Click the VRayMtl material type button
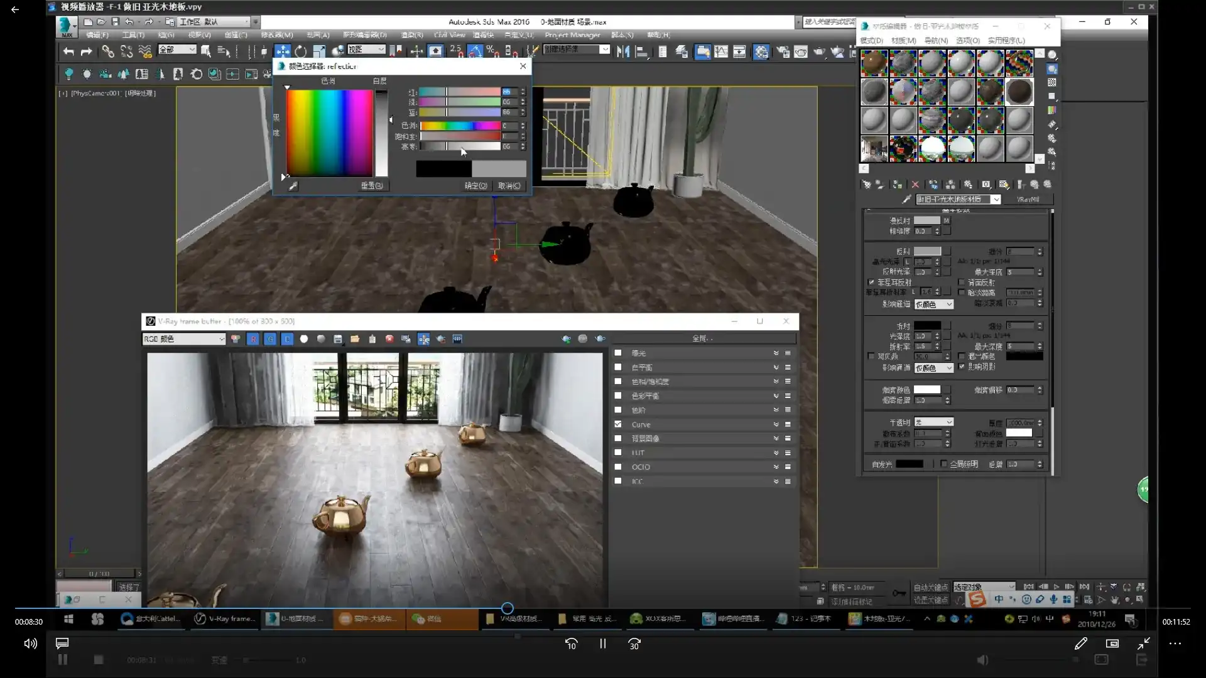Screen dimensions: 1206x678 click(1028, 200)
